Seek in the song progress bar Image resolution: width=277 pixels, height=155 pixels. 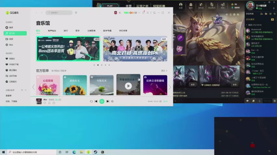click(x=101, y=96)
